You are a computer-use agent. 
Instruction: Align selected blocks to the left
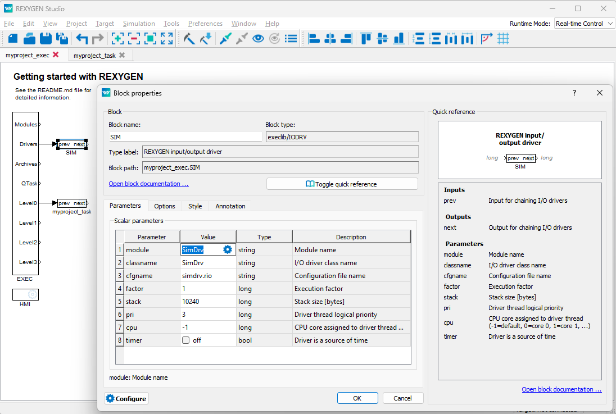pyautogui.click(x=314, y=39)
